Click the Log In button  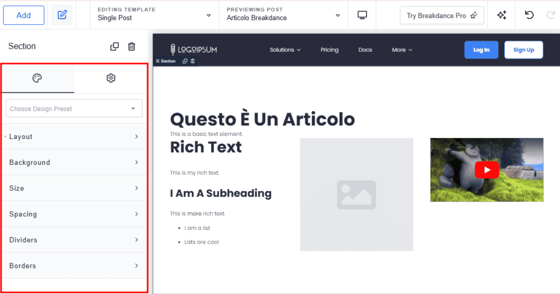[x=481, y=50]
